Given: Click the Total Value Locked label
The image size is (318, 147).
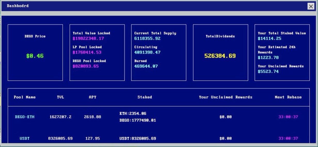Looking at the screenshot, I should [x=91, y=33].
